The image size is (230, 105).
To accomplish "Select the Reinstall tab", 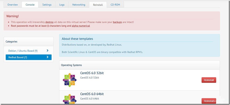I will click(98, 5).
